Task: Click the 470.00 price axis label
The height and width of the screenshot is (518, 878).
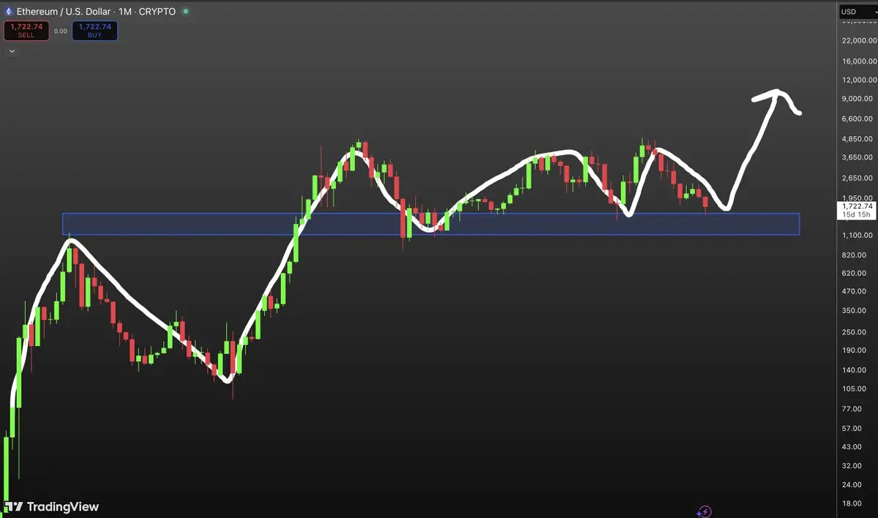Action: tap(855, 291)
